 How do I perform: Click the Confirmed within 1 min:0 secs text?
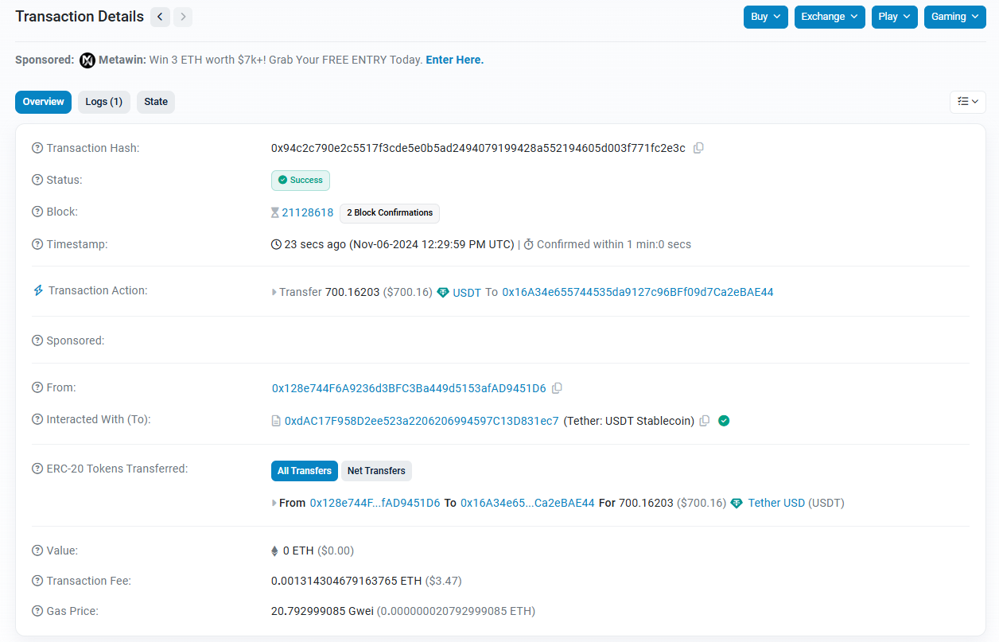pos(614,244)
